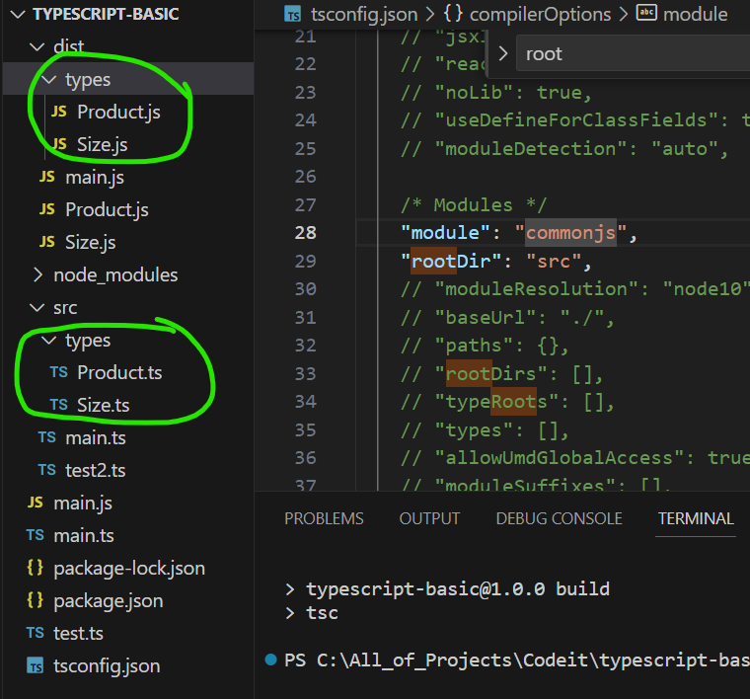
Task: Open package-lock.json file
Action: click(x=129, y=568)
